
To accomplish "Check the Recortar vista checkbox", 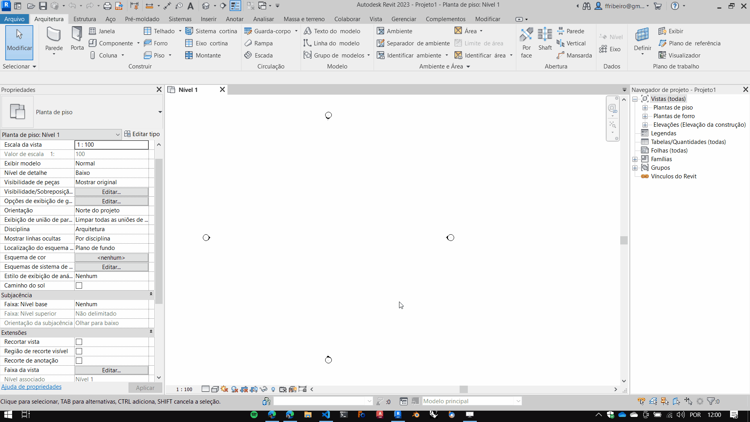I will [79, 342].
